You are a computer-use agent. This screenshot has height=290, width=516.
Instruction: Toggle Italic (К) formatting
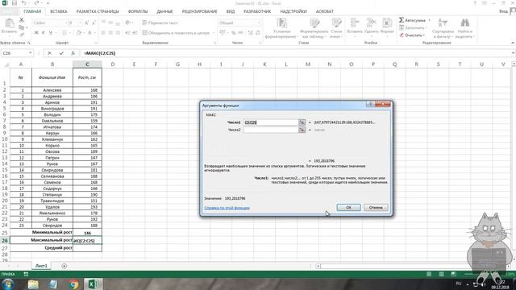(43, 33)
